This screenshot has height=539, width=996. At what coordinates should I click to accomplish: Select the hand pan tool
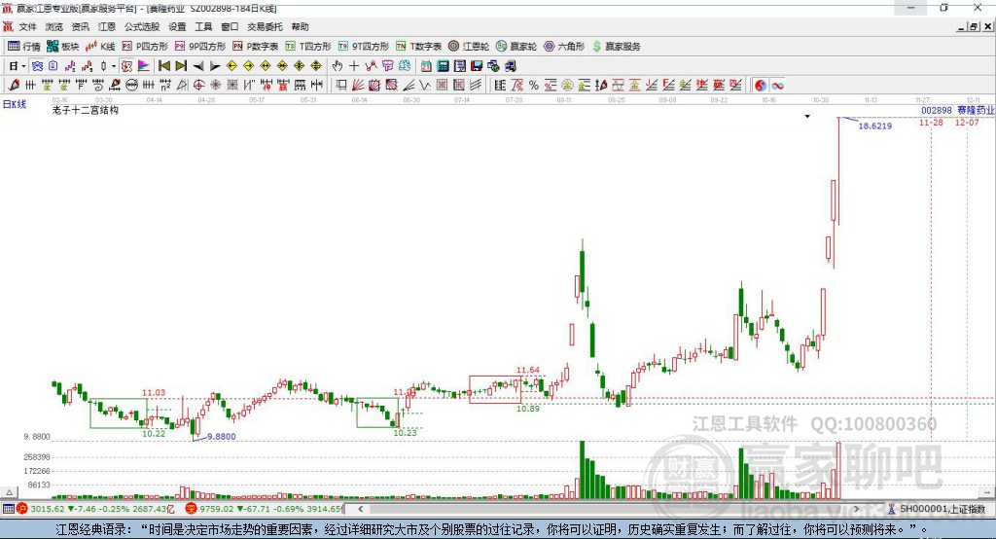point(338,66)
